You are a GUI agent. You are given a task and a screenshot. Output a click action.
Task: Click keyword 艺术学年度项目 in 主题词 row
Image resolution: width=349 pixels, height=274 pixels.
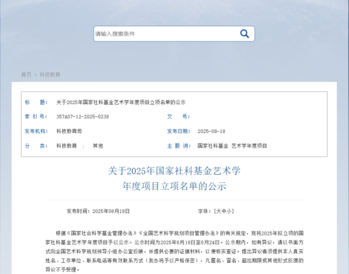(249, 146)
